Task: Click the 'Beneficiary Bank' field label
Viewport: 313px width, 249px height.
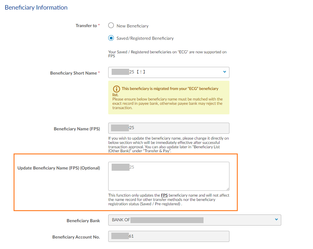Action: click(x=83, y=221)
